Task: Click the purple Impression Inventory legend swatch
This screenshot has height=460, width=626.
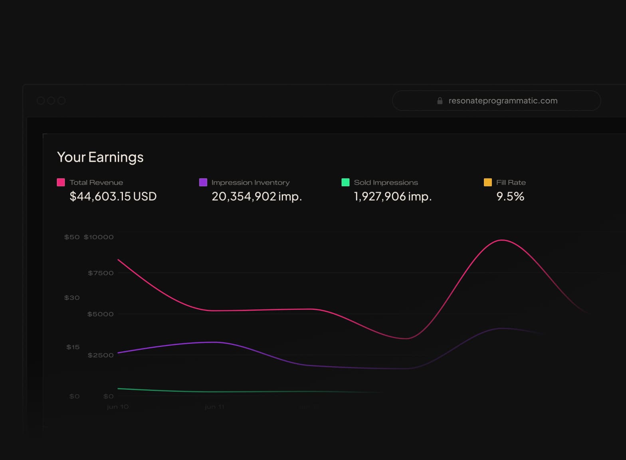Action: pyautogui.click(x=203, y=182)
